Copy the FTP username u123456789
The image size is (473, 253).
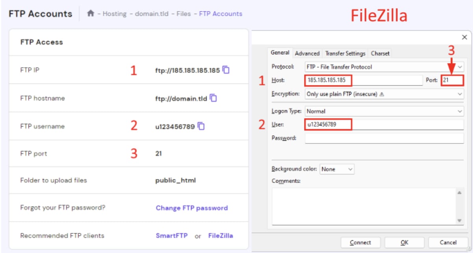(201, 126)
